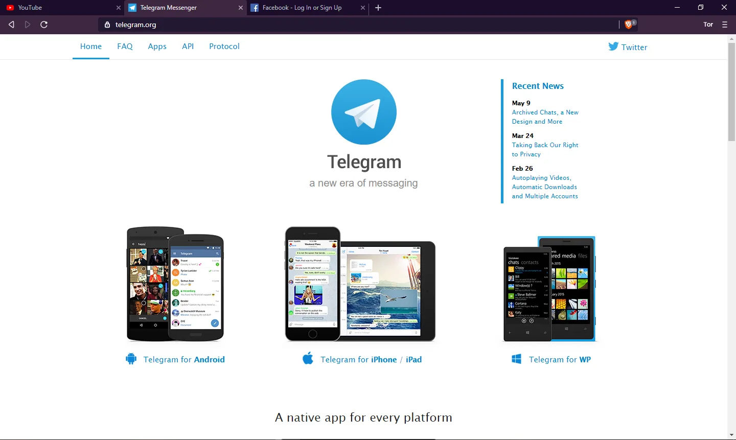Open the browser hamburger menu
This screenshot has width=736, height=440.
(725, 25)
